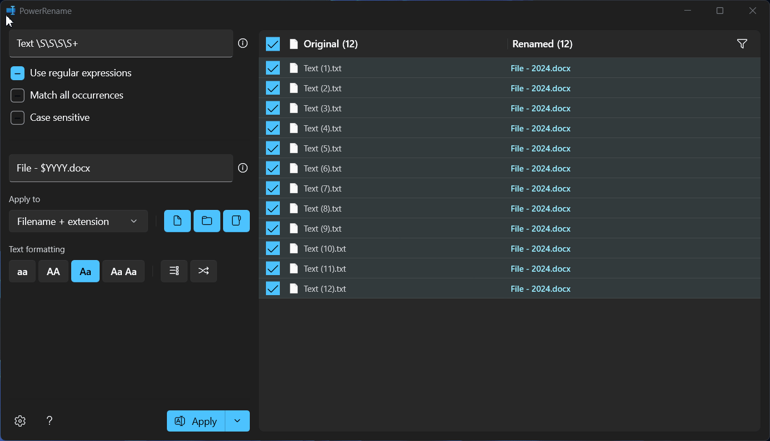Uncheck Text (7).txt checkbox
The width and height of the screenshot is (770, 441).
click(273, 188)
